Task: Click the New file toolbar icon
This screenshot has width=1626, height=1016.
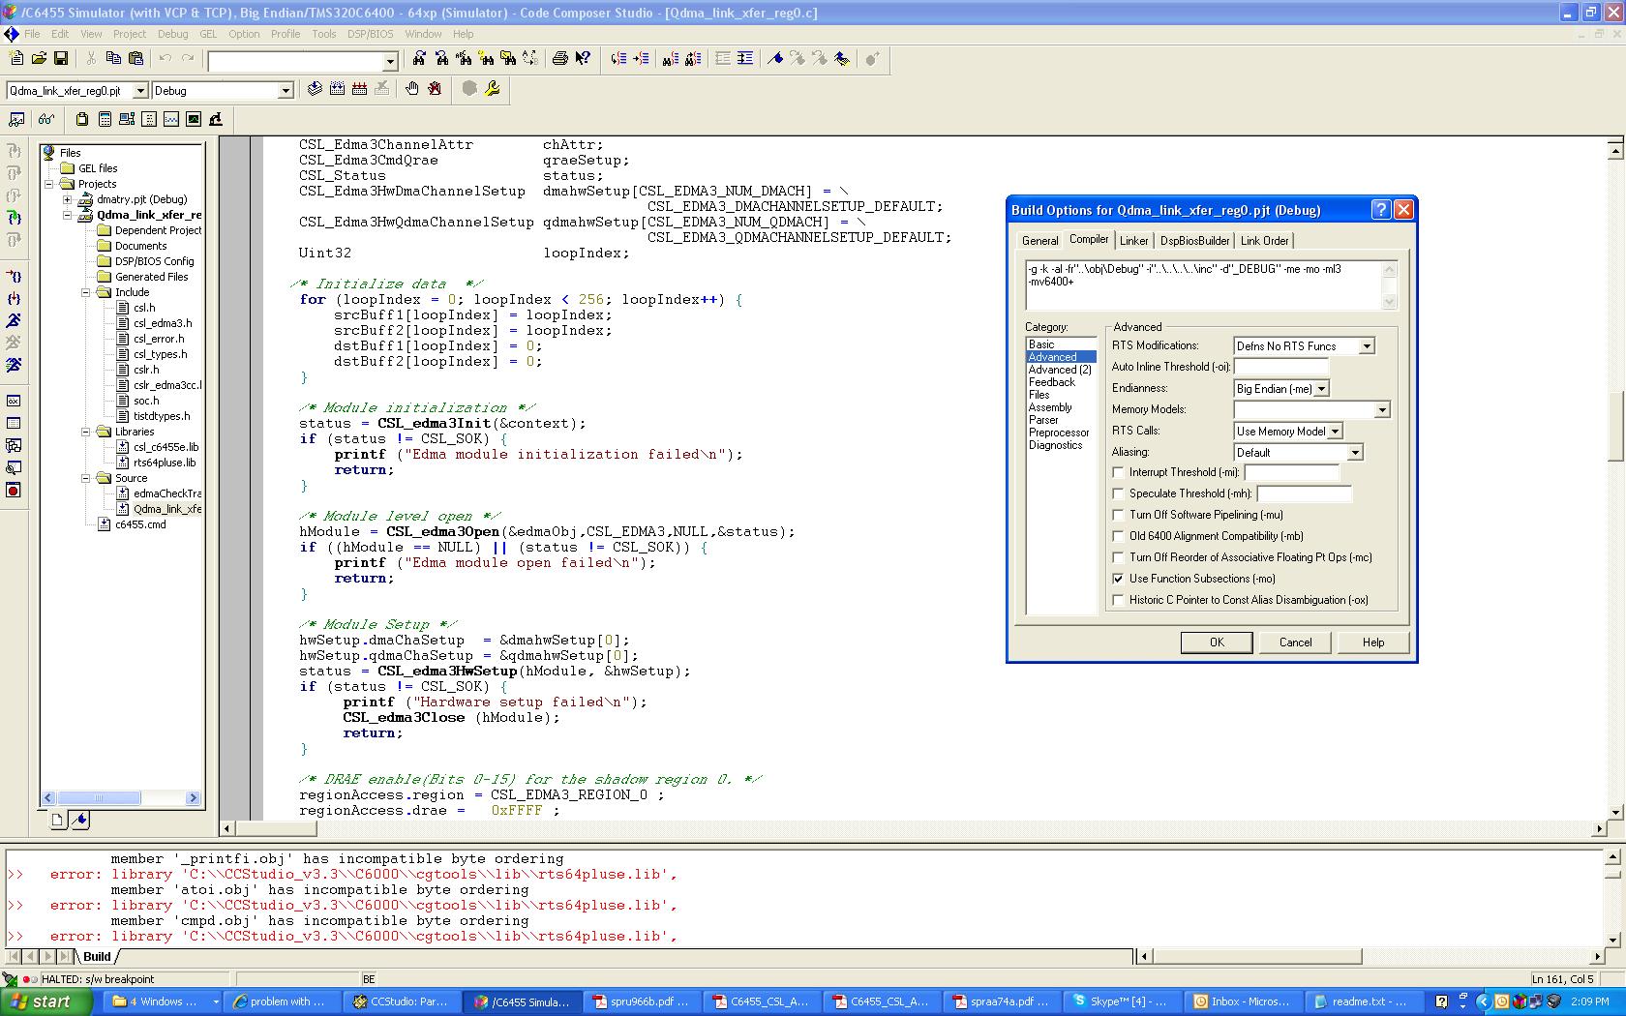Action: click(x=16, y=59)
